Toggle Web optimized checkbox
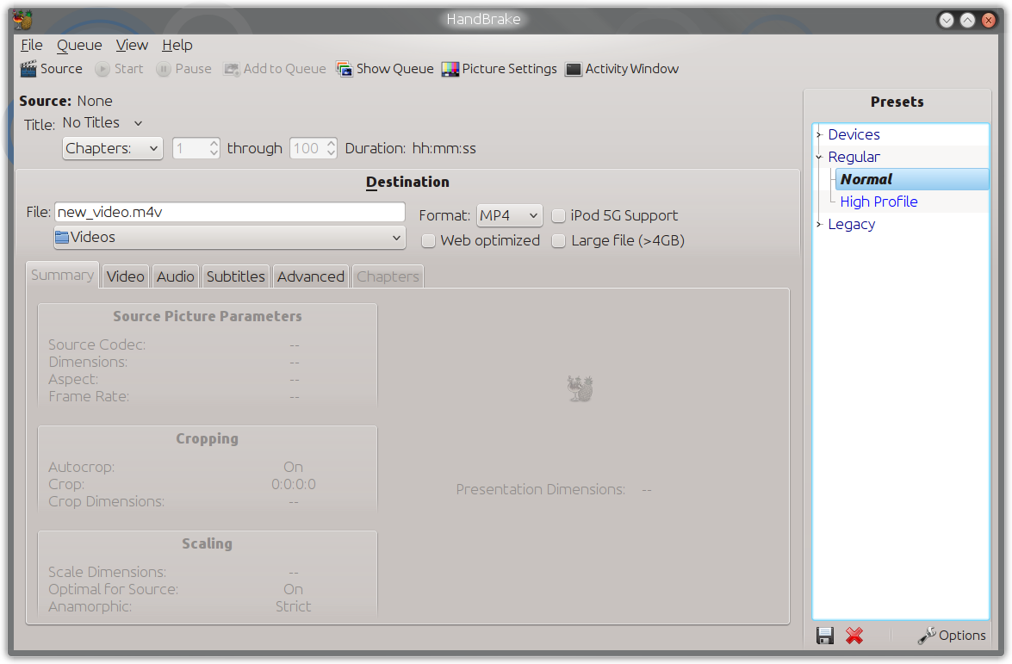The height and width of the screenshot is (664, 1012). [x=429, y=240]
